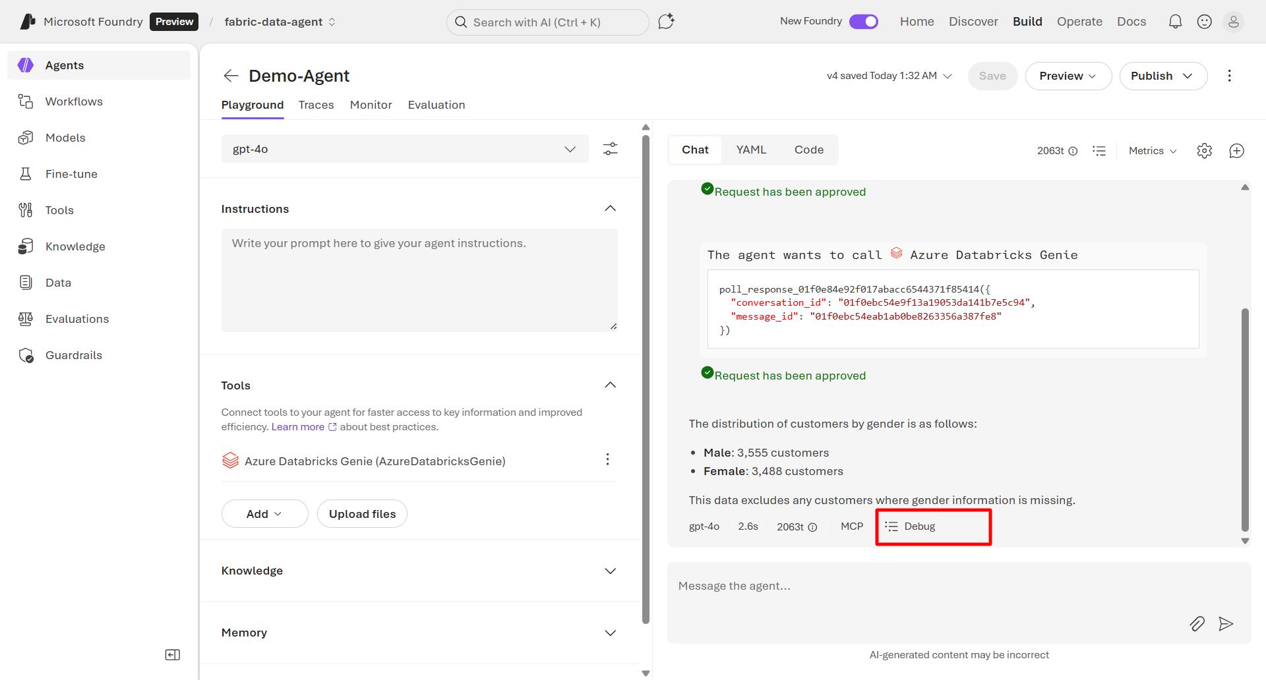This screenshot has height=680, width=1266.
Task: Click the Fine-tune flask icon
Action: 26,174
